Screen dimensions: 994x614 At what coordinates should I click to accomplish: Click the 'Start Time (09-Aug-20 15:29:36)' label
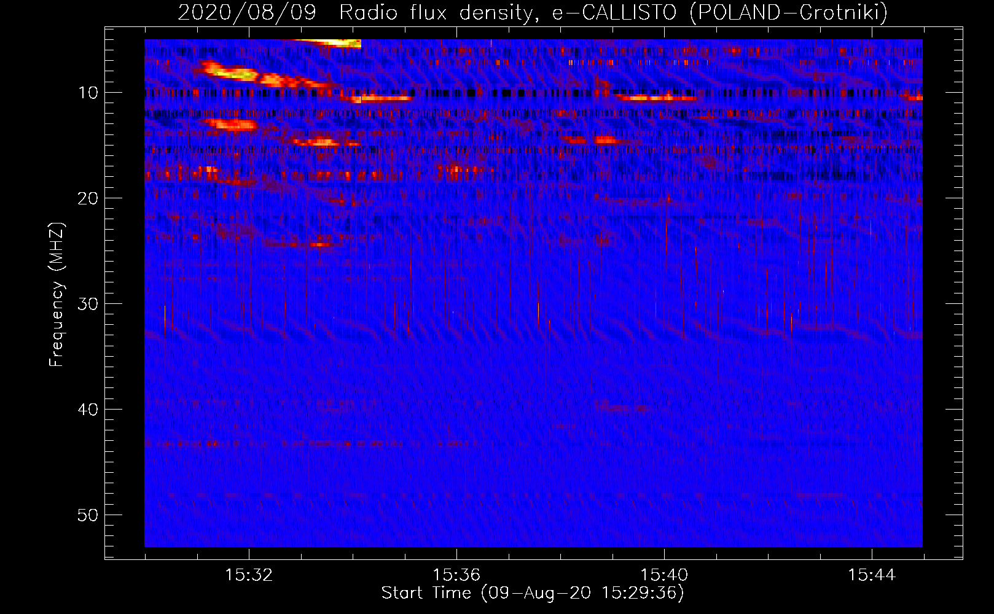[x=533, y=593]
